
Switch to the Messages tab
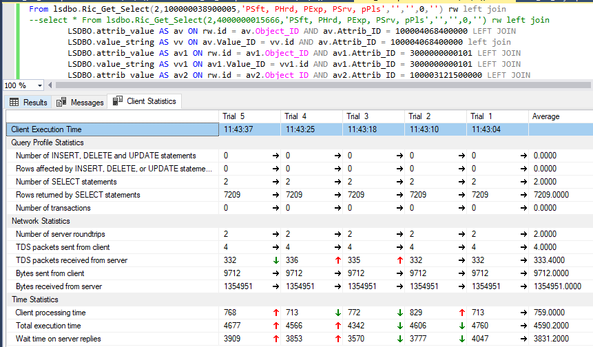[x=87, y=102]
